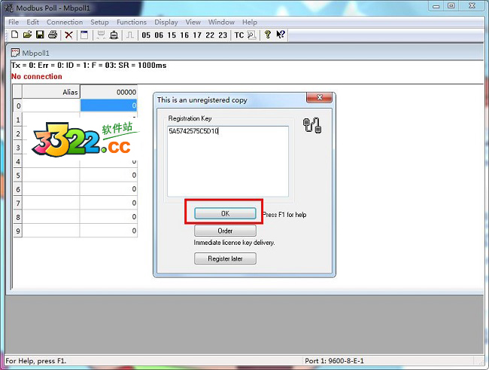Click inside the Registration Key text box
The image size is (489, 370).
[228, 161]
